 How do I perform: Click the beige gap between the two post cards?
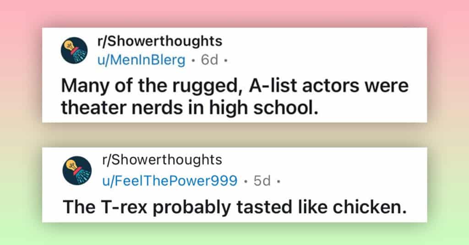(234, 135)
